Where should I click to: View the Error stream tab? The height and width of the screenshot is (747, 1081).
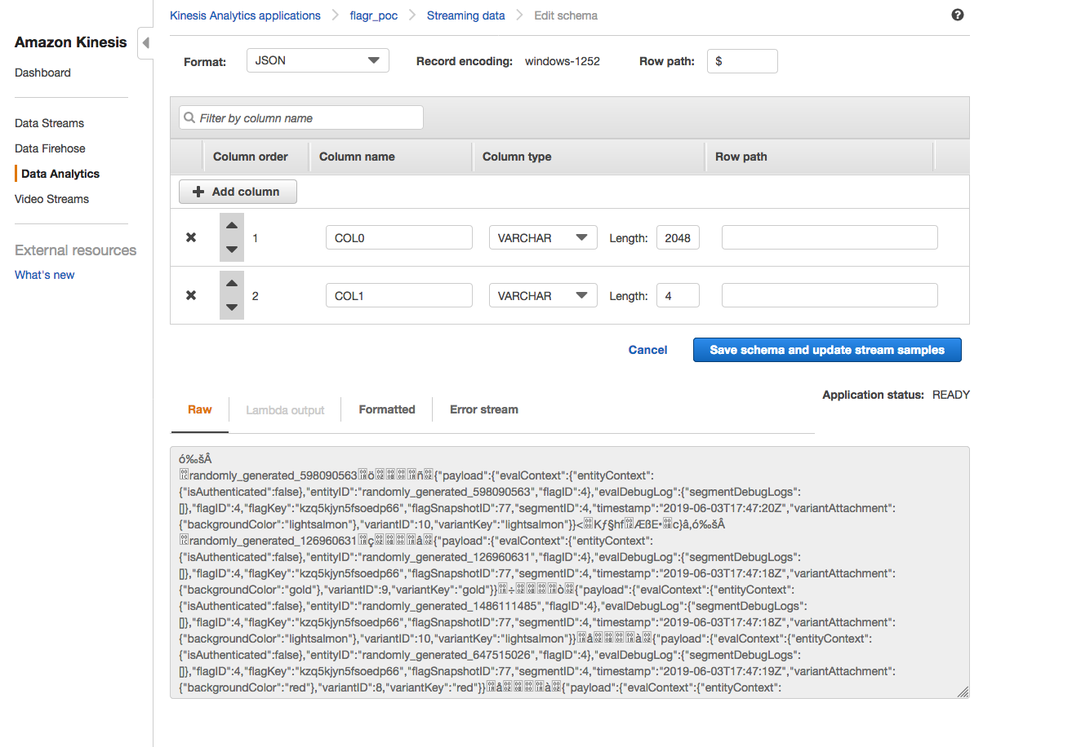click(x=483, y=409)
